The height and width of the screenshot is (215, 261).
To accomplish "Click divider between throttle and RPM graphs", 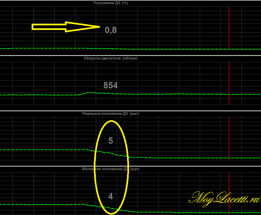I will pyautogui.click(x=130, y=55).
